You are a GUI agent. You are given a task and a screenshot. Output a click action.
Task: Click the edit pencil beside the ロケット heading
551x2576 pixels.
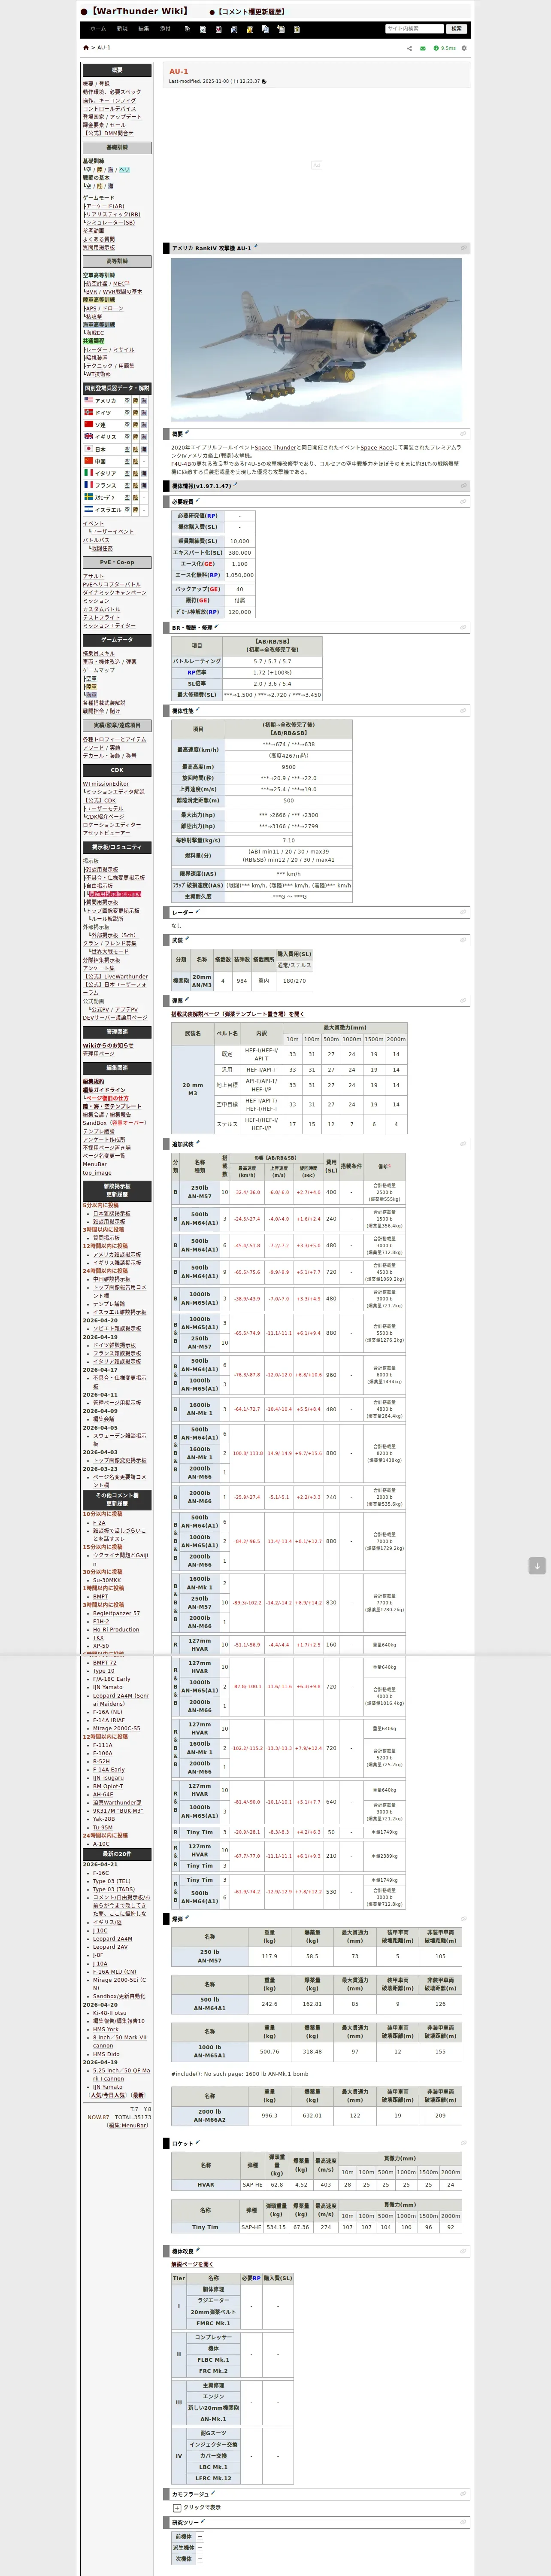pyautogui.click(x=198, y=2143)
